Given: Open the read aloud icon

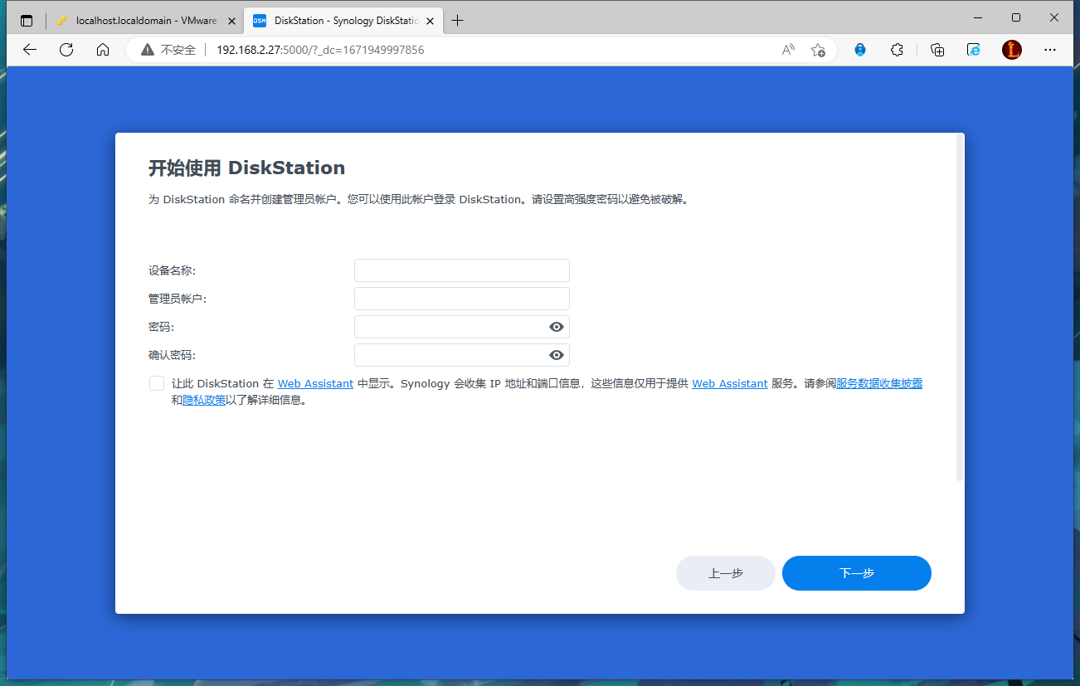Looking at the screenshot, I should [x=789, y=50].
